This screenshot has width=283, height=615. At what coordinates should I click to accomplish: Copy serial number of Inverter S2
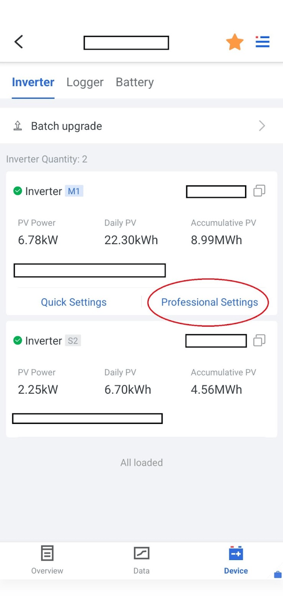pos(259,341)
